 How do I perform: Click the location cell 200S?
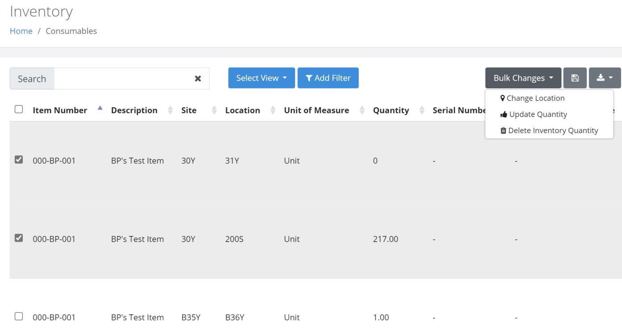click(x=234, y=239)
